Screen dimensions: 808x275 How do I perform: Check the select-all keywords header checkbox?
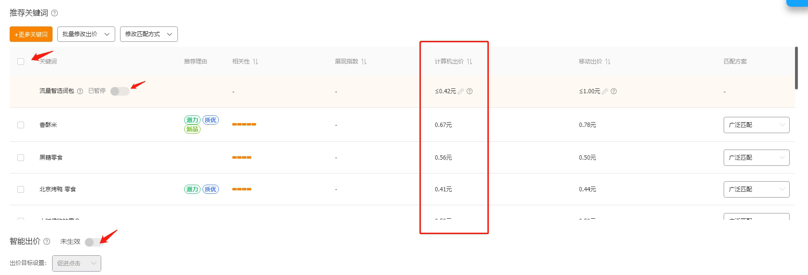[21, 62]
